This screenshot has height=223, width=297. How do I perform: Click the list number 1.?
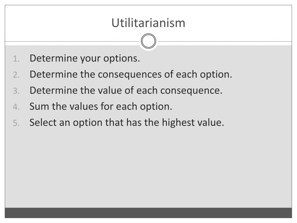click(x=16, y=59)
